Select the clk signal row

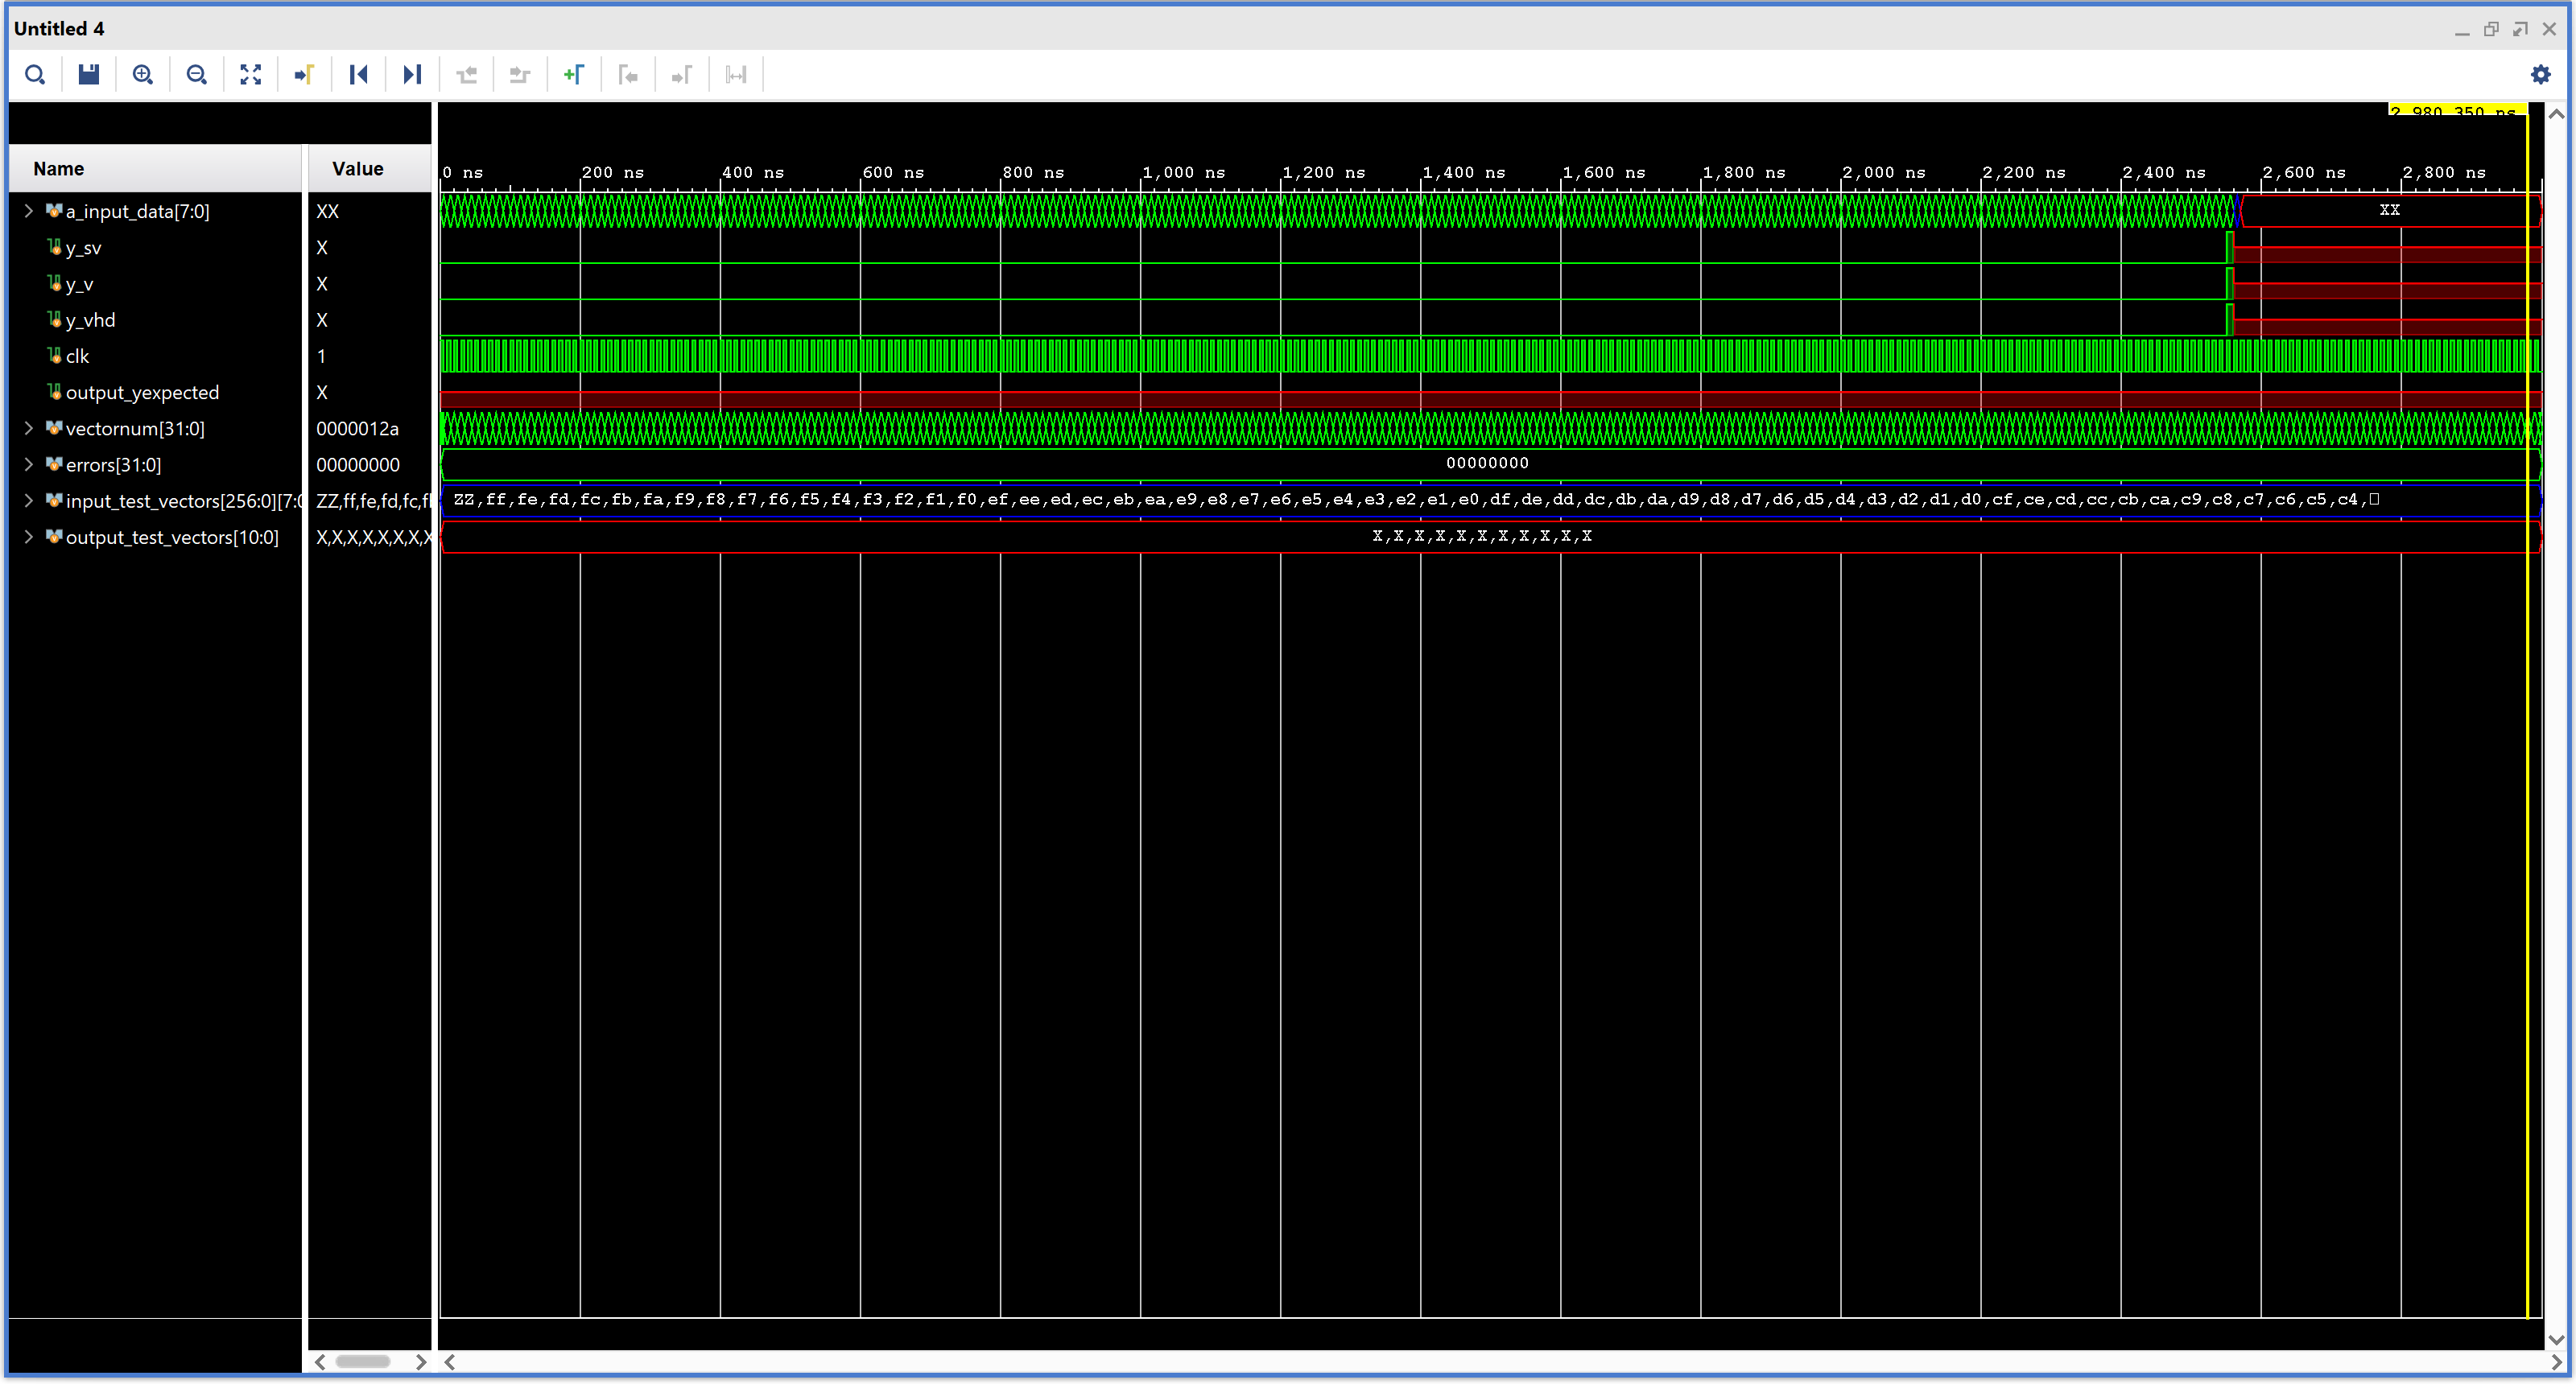78,356
